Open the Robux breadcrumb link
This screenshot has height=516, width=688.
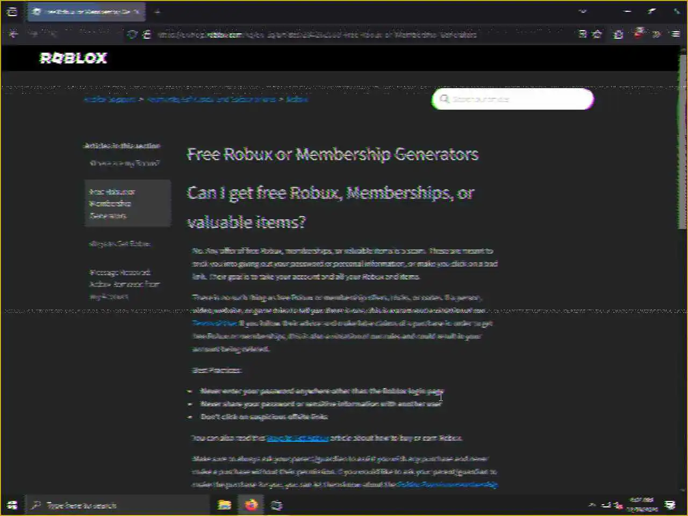click(297, 99)
